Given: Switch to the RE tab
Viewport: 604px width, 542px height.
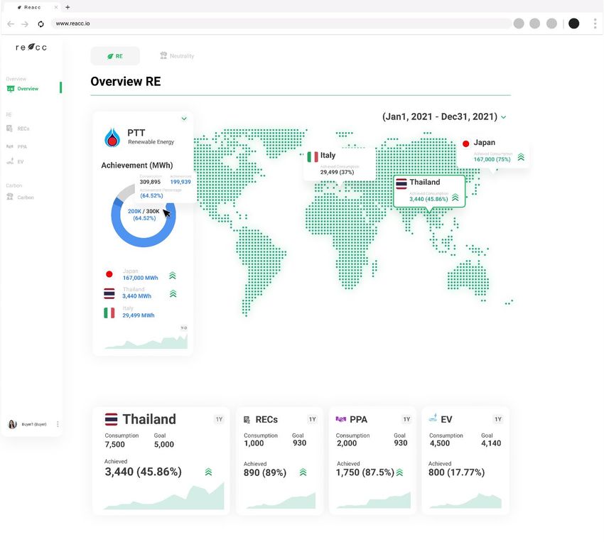Looking at the screenshot, I should coord(115,56).
